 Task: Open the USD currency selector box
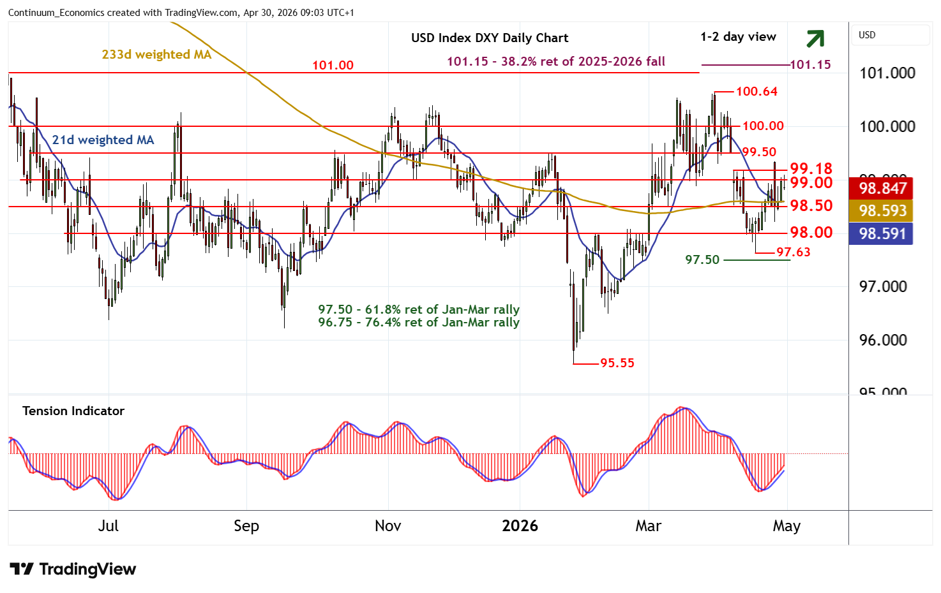(x=891, y=35)
